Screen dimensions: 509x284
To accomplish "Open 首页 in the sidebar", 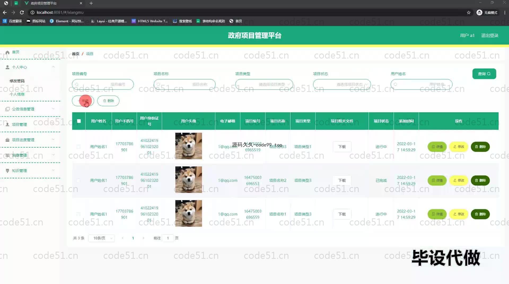I will 15,52.
